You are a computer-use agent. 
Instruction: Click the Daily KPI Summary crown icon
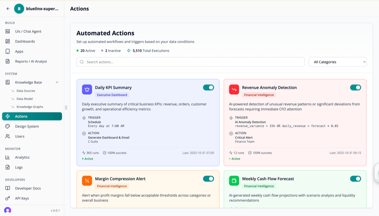pyautogui.click(x=87, y=90)
